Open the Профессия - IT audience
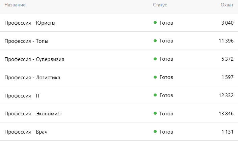The image size is (238, 141). (x=22, y=96)
